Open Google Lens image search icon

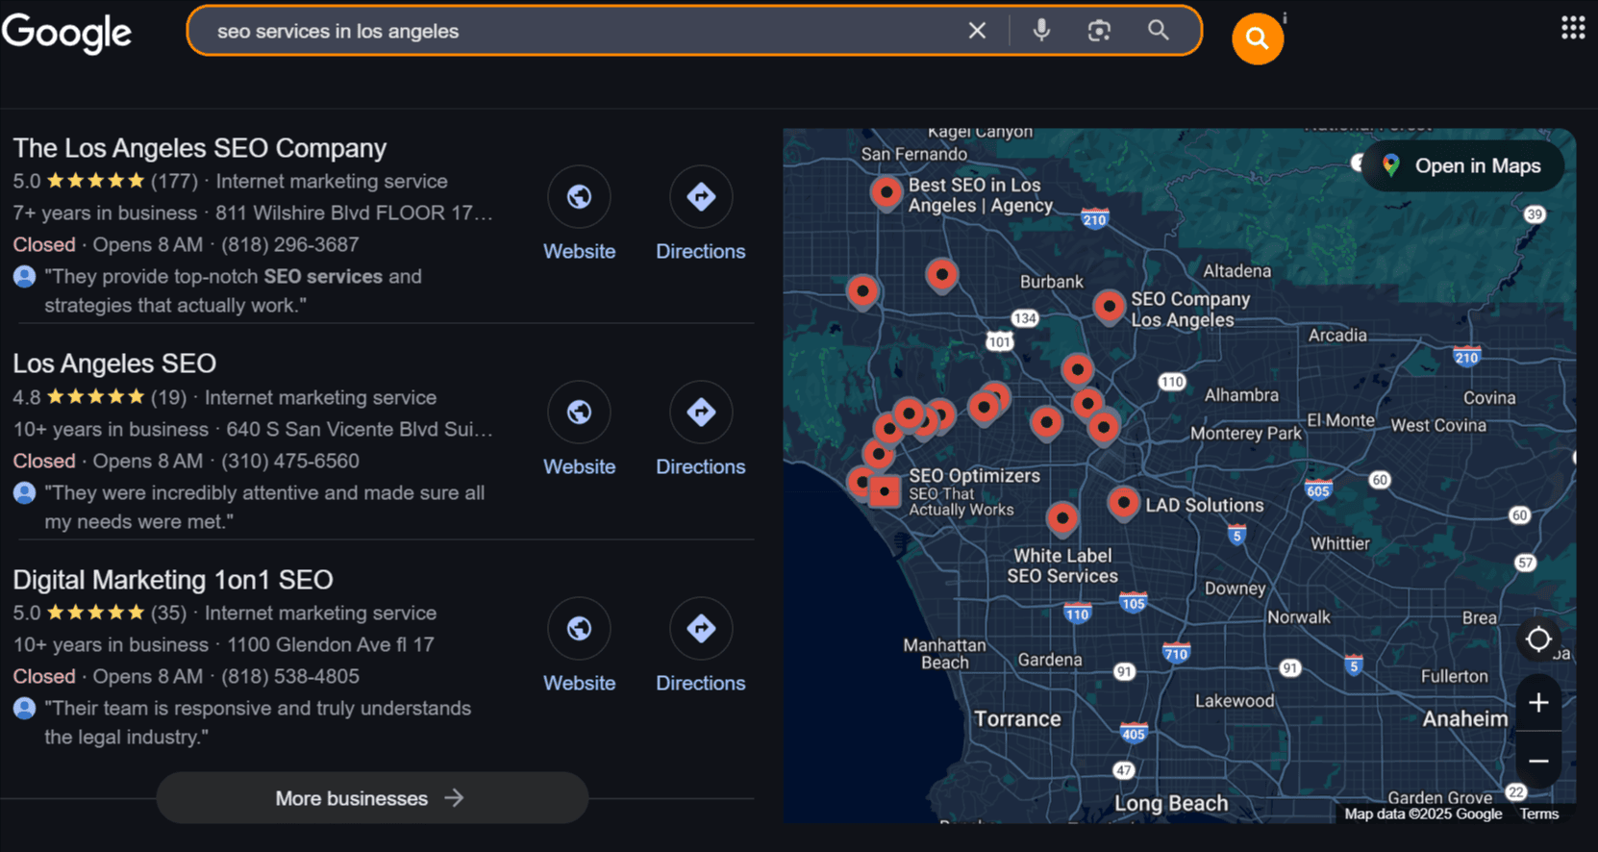(1099, 31)
